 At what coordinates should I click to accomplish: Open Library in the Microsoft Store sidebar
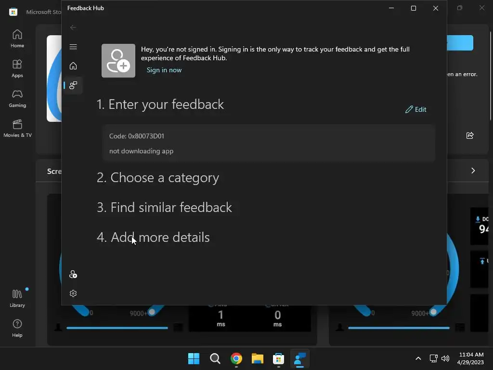pos(17,298)
